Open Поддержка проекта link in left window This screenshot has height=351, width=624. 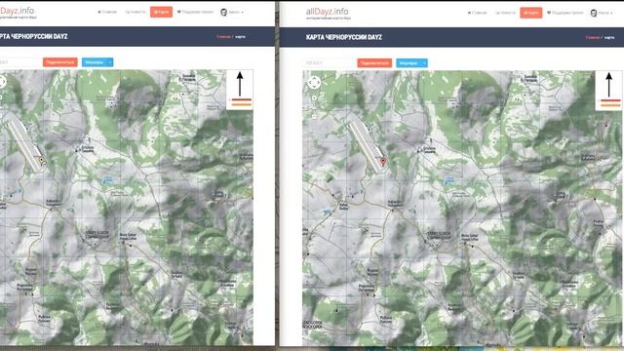(195, 12)
